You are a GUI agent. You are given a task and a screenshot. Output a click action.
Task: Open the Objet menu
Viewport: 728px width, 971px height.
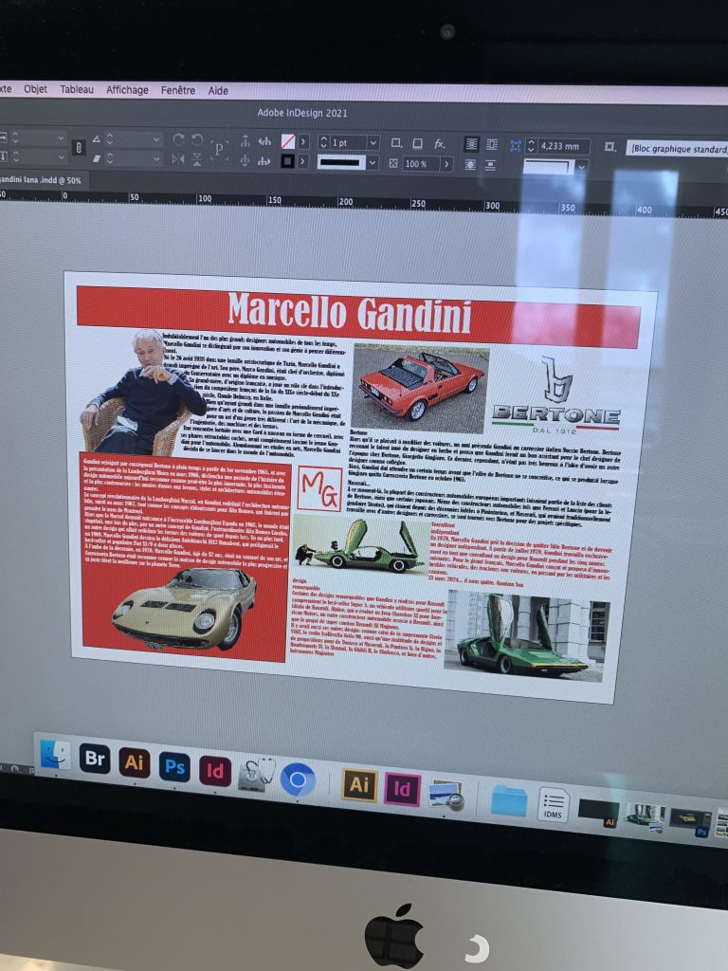pyautogui.click(x=35, y=89)
